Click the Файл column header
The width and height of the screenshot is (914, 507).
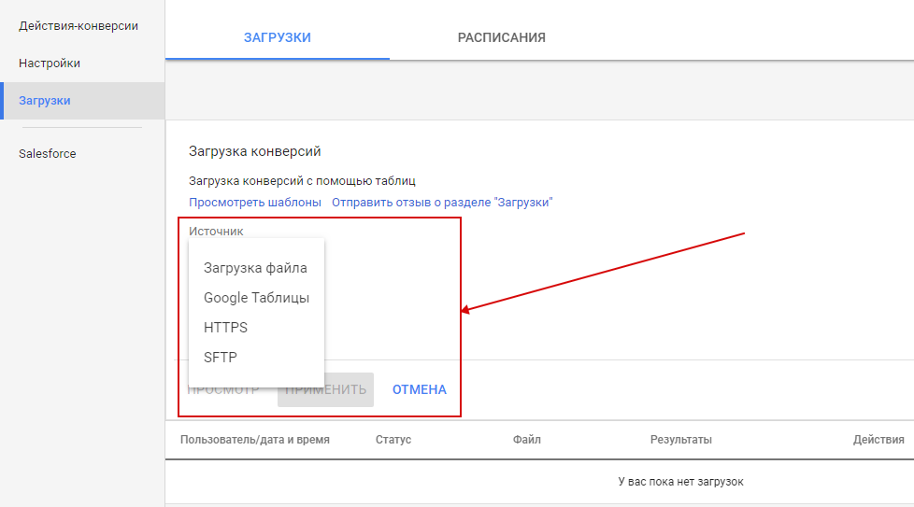coord(527,440)
